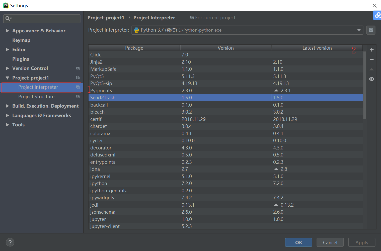The height and width of the screenshot is (251, 381).
Task: Select the cycler package row
Action: tap(226, 141)
